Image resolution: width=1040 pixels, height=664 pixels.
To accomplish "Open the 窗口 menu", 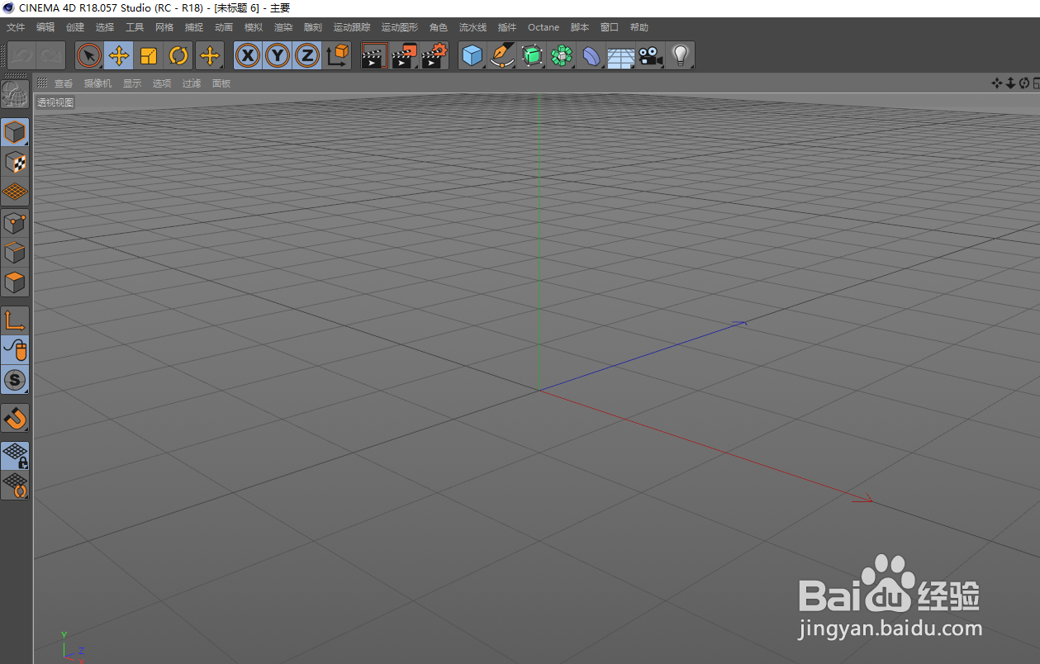I will tap(610, 27).
